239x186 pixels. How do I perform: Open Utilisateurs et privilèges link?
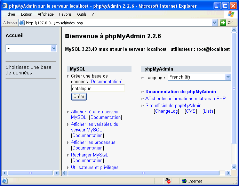(95, 168)
